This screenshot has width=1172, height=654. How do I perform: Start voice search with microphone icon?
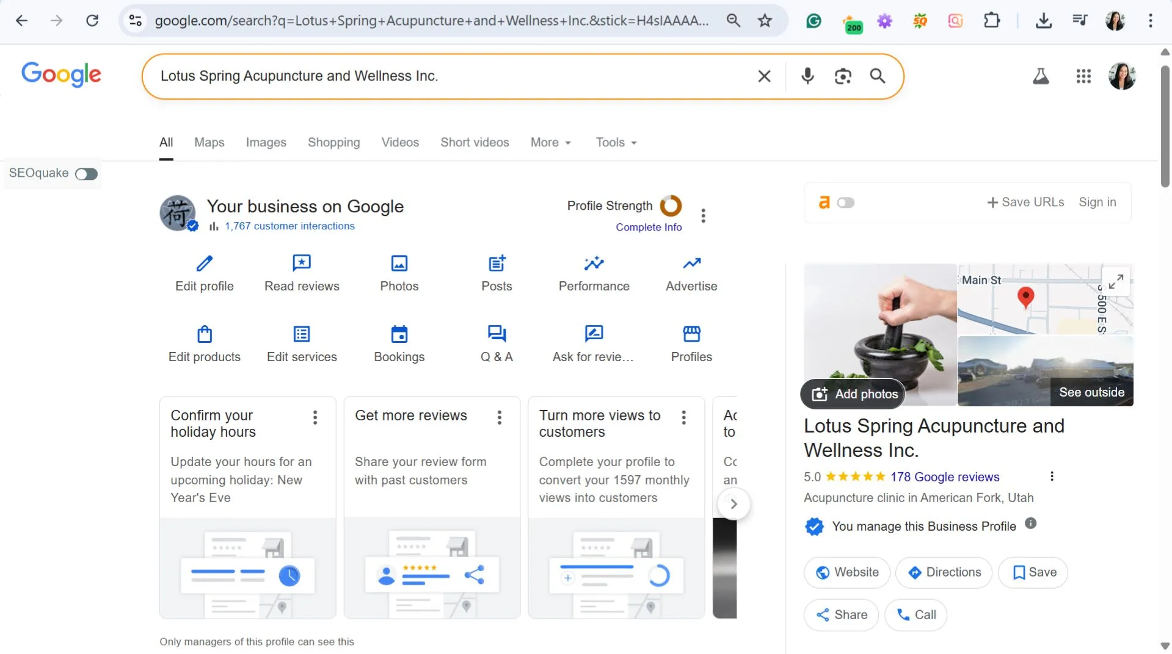[807, 76]
